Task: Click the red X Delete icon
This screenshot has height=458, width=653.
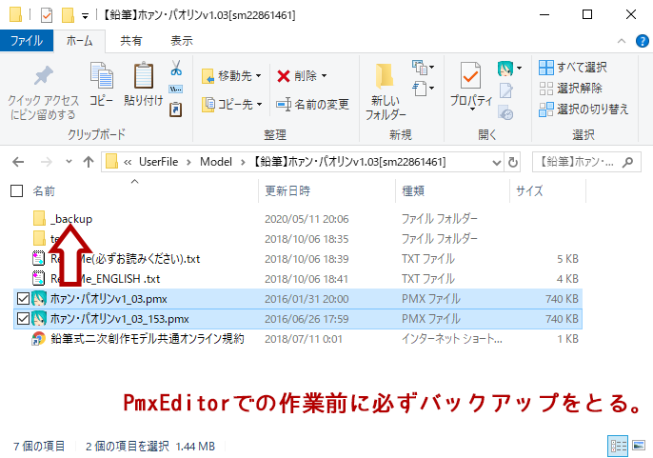Action: [284, 76]
